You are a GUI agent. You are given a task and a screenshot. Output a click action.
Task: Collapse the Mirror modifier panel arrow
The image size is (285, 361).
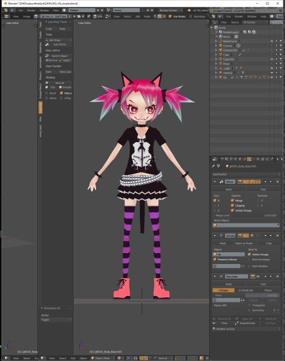coord(215,182)
